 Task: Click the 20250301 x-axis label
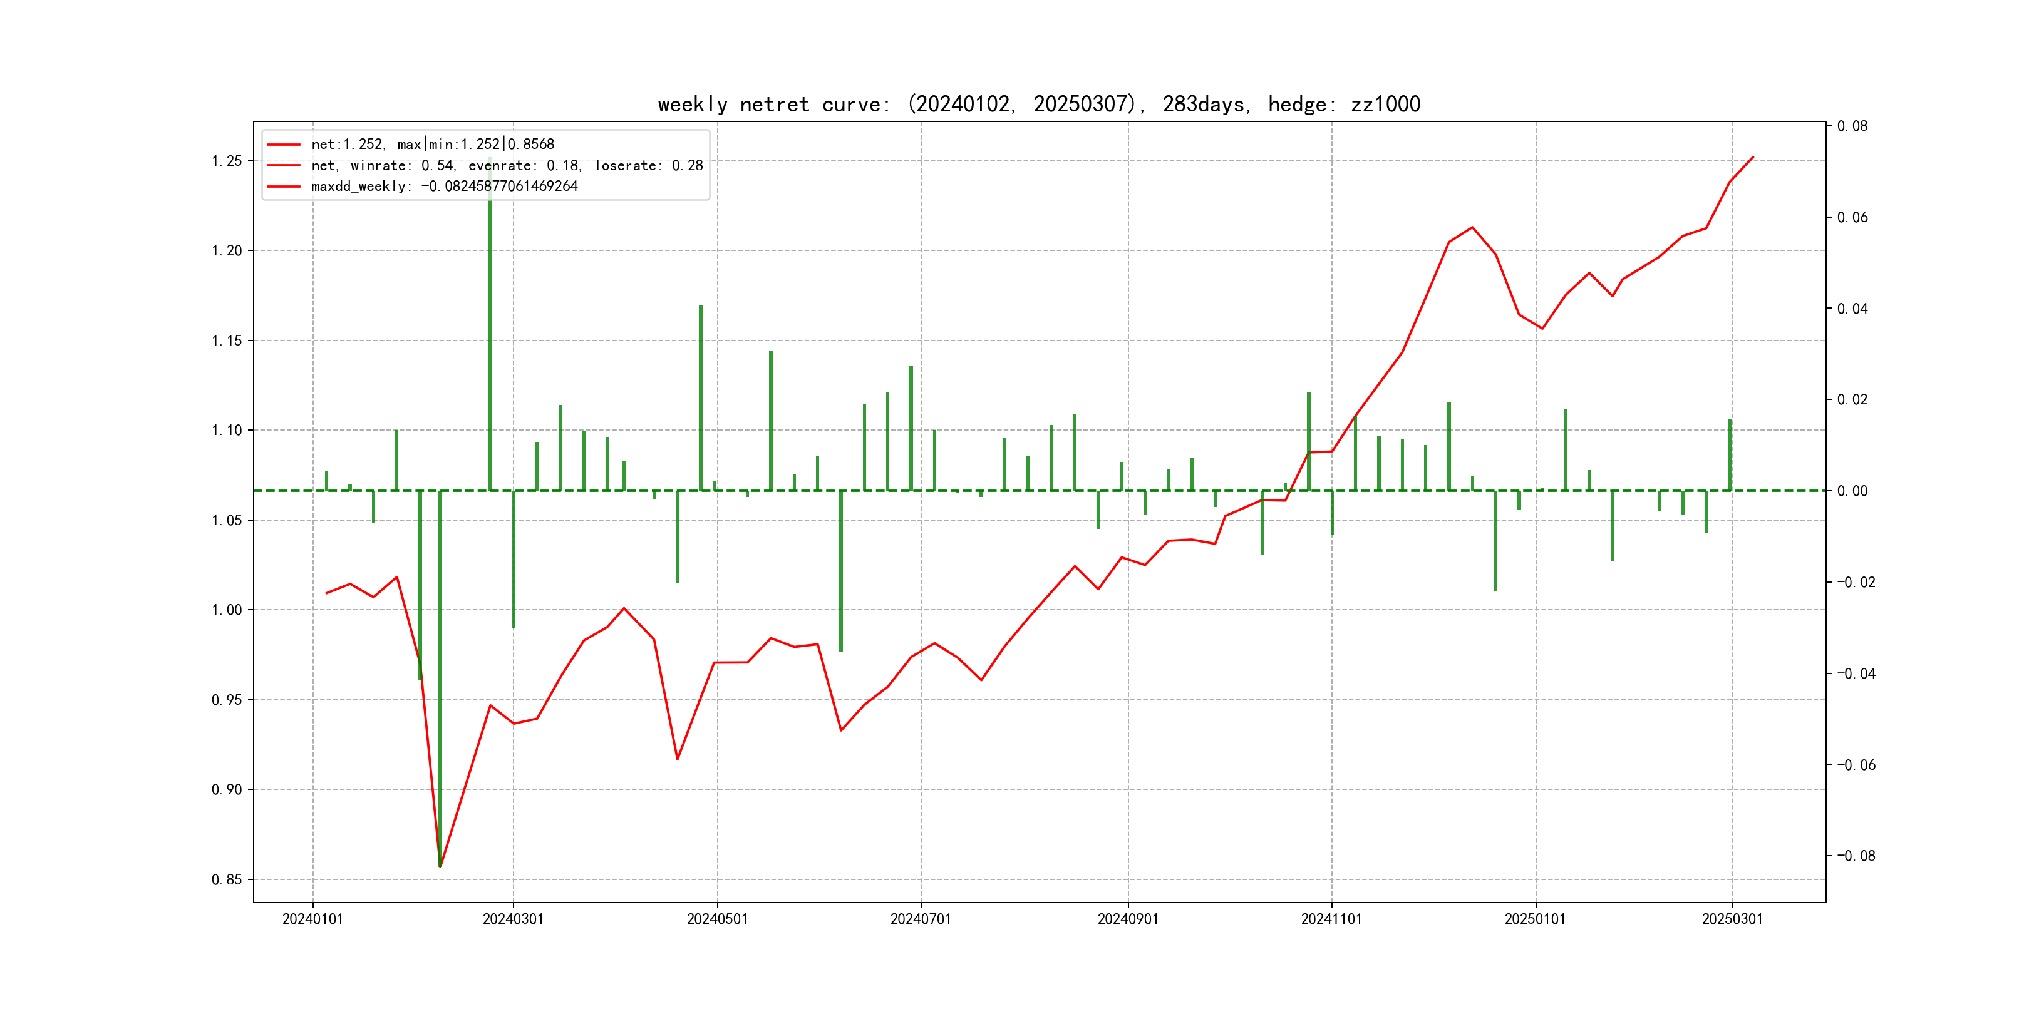tap(1732, 919)
